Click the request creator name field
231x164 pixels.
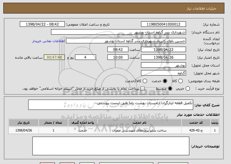click(126, 41)
